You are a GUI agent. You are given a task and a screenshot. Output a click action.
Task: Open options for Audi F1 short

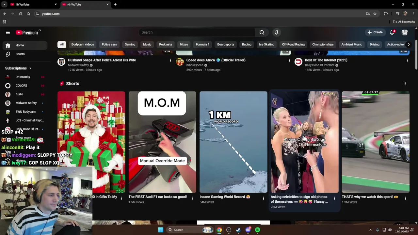[192, 198]
